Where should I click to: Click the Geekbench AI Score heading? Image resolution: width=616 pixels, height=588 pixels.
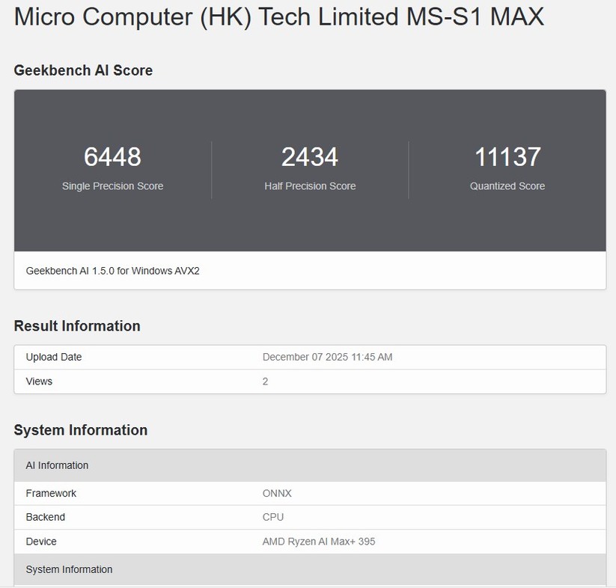point(83,70)
